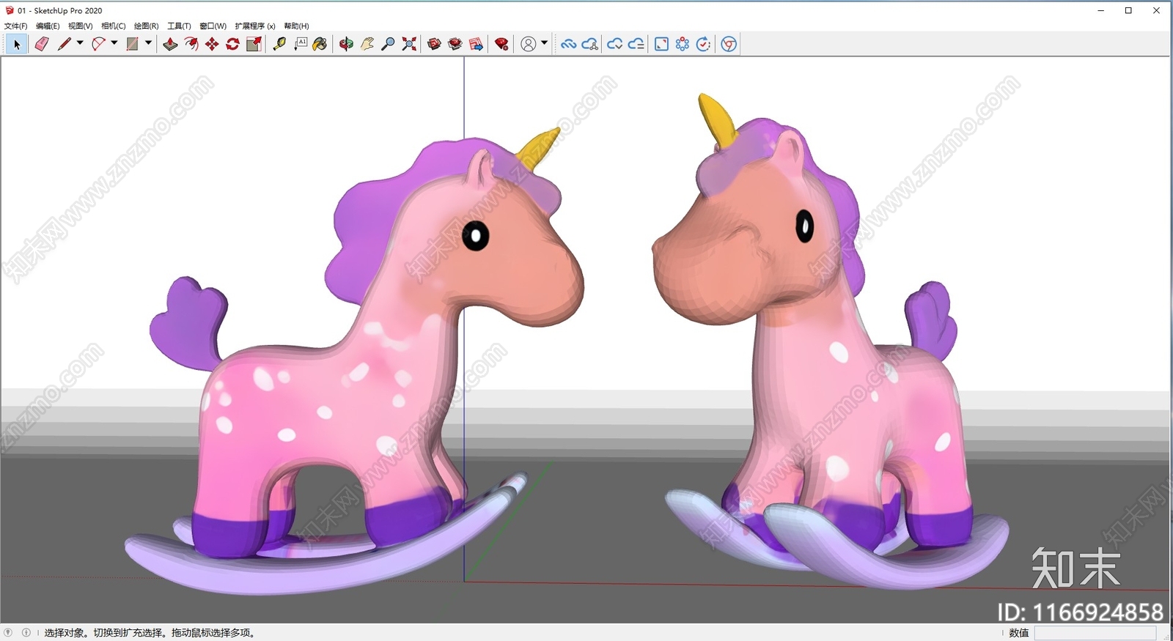Select the Rotate tool
The width and height of the screenshot is (1173, 641).
[232, 44]
